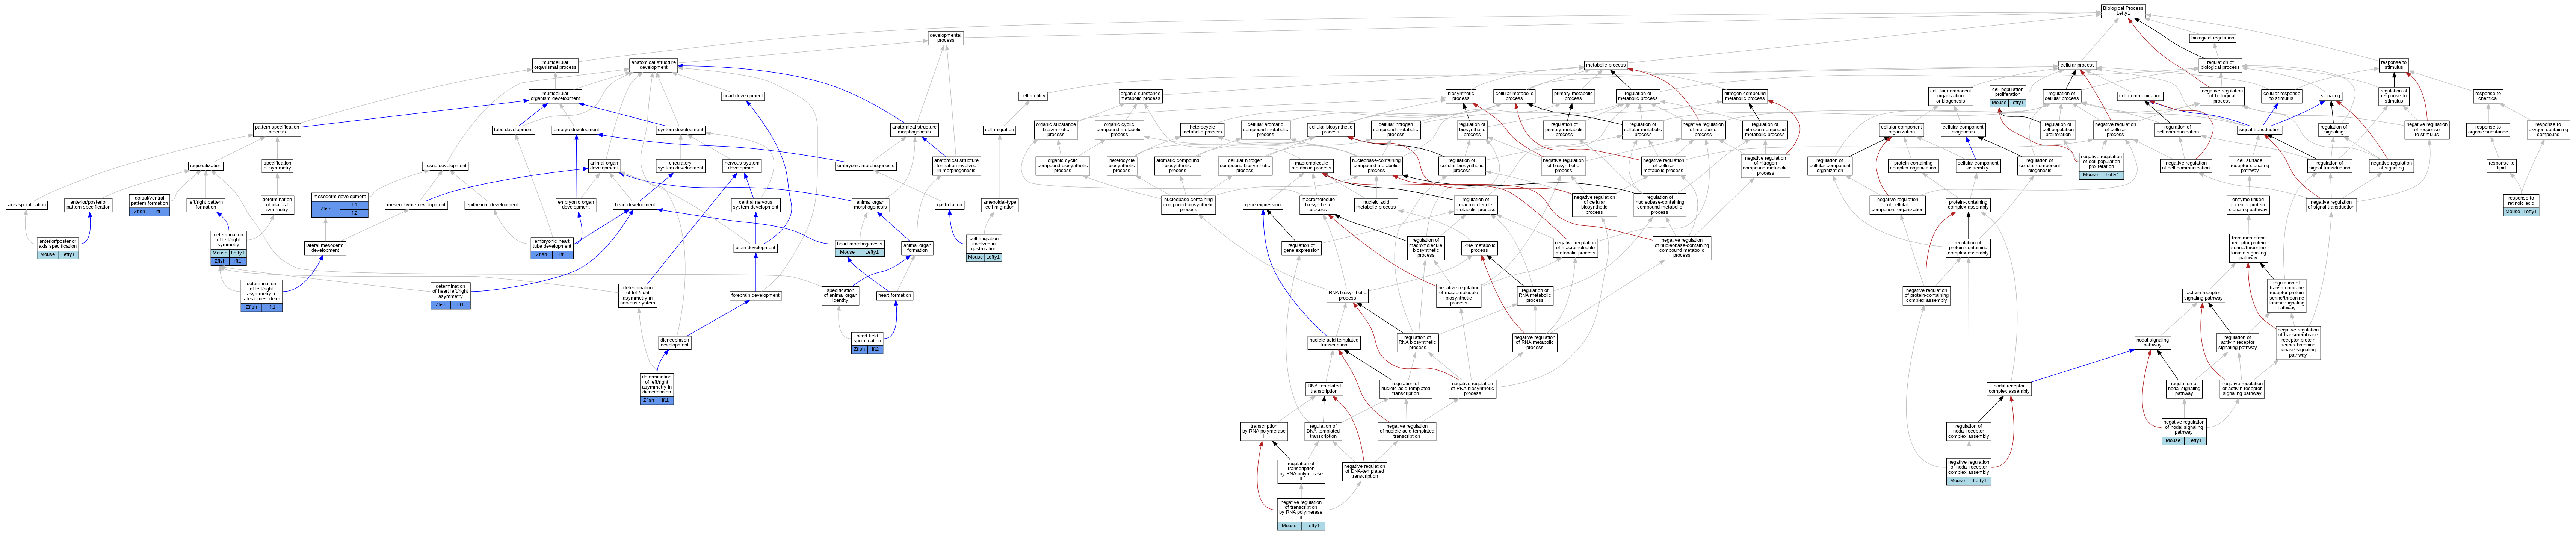Click the enzyme-linked receptor protein signaling pathway node
Screen dimensions: 2576x534
coord(2247,205)
